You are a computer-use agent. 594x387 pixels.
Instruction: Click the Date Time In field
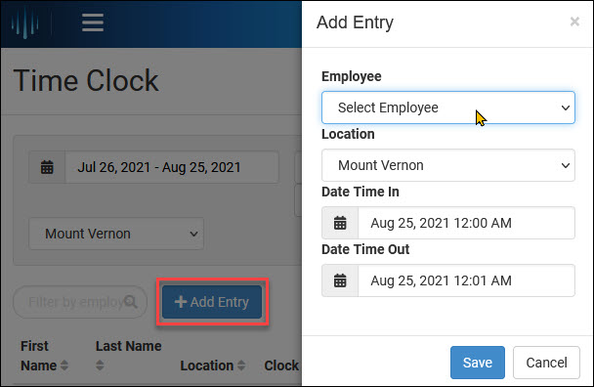pyautogui.click(x=466, y=223)
